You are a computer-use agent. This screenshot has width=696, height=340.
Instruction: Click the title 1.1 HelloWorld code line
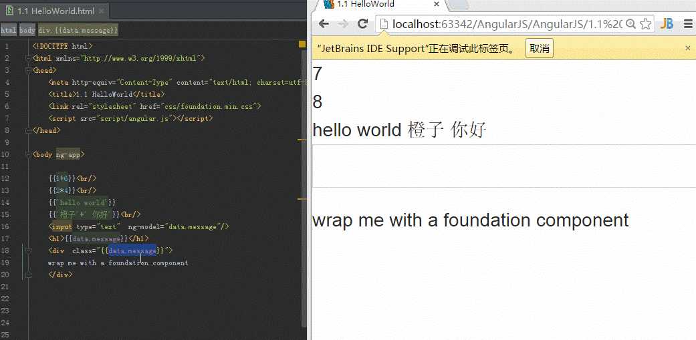106,94
